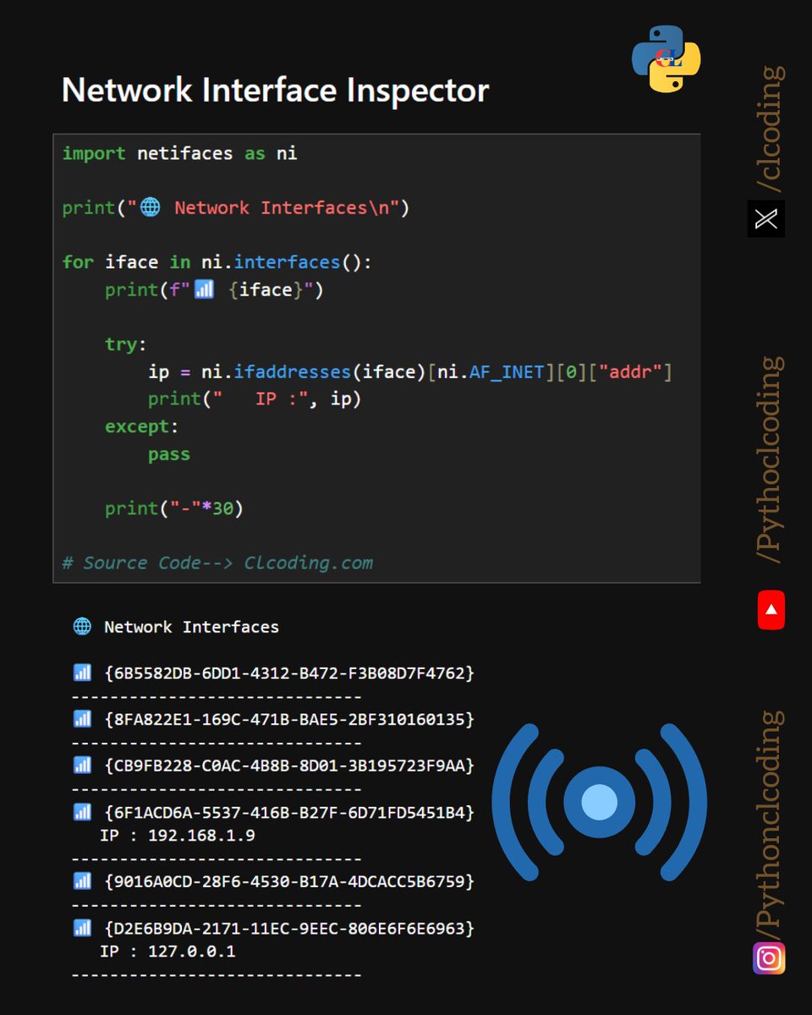
Task: Click signal bars icon beside CB9FB228 interface
Action: (x=82, y=765)
